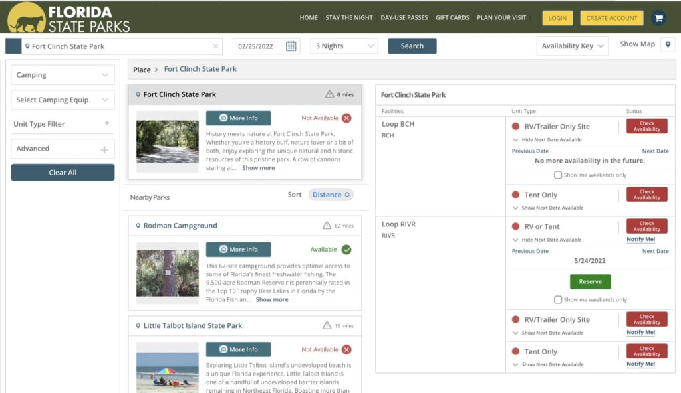The width and height of the screenshot is (681, 393).
Task: Expand Show Next Date Available under Loop RIVR Tent Only
Action: pyautogui.click(x=548, y=364)
